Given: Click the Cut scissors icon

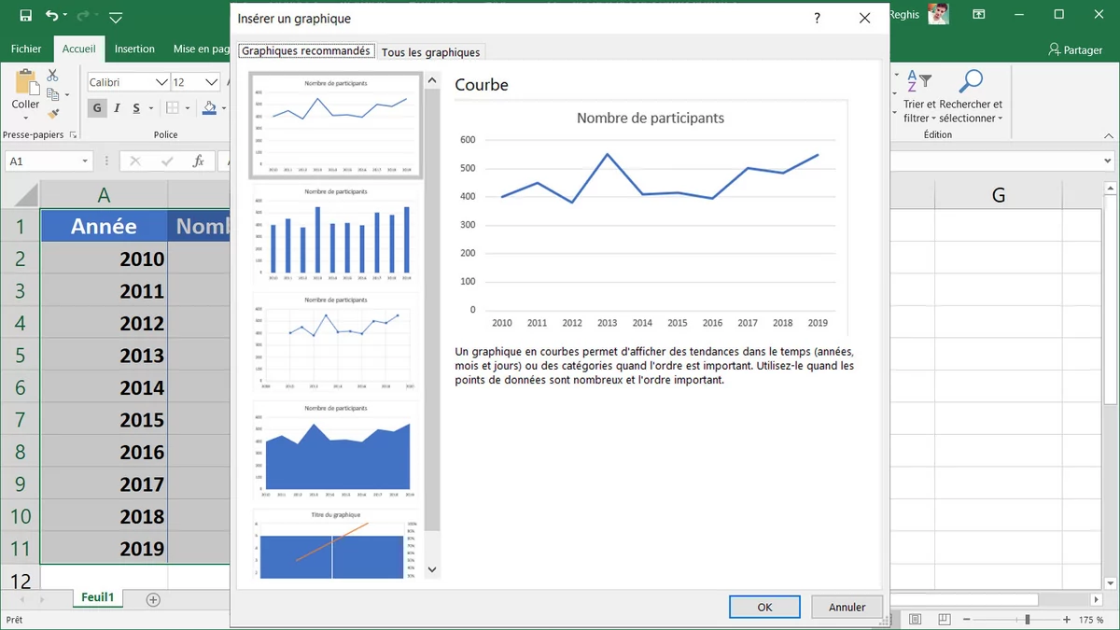Looking at the screenshot, I should tap(52, 76).
